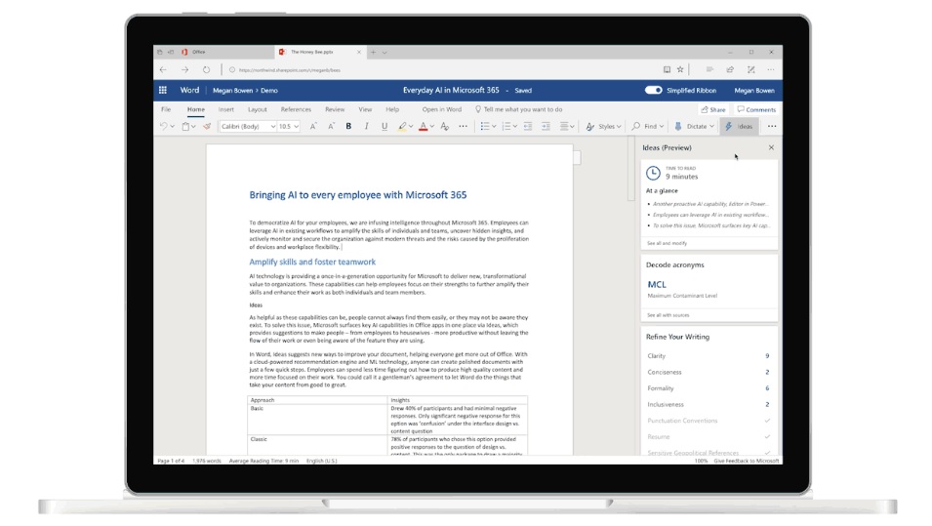The width and height of the screenshot is (932, 526).
Task: Go back in the browser
Action: coord(163,70)
